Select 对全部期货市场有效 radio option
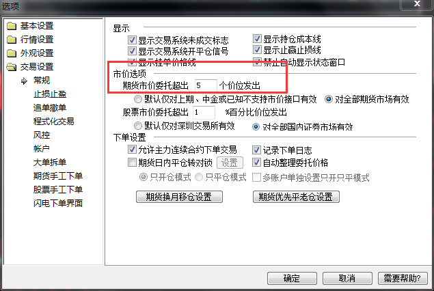 coord(329,99)
